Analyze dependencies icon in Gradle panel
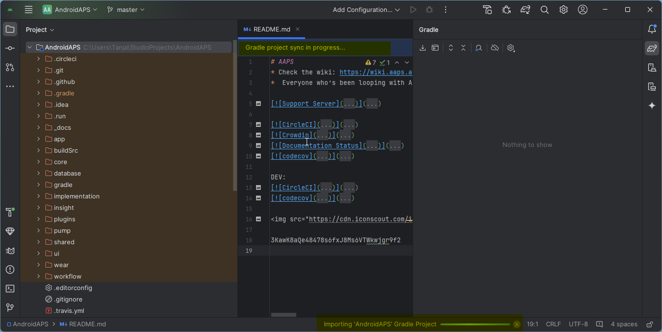The height and width of the screenshot is (332, 662). [479, 48]
